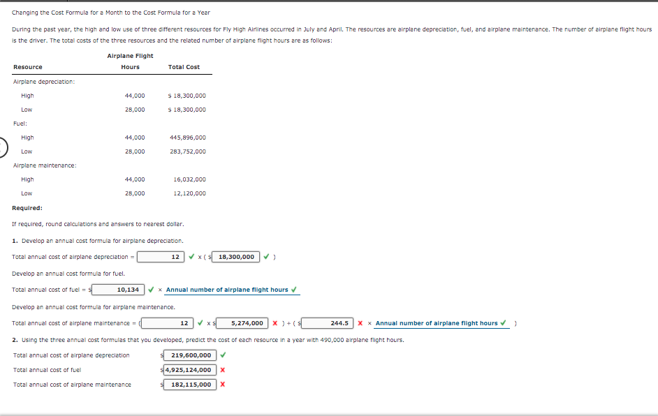Image resolution: width=658 pixels, height=416 pixels.
Task: Select the 18,300,000 fixed cost input field
Action: tap(236, 257)
